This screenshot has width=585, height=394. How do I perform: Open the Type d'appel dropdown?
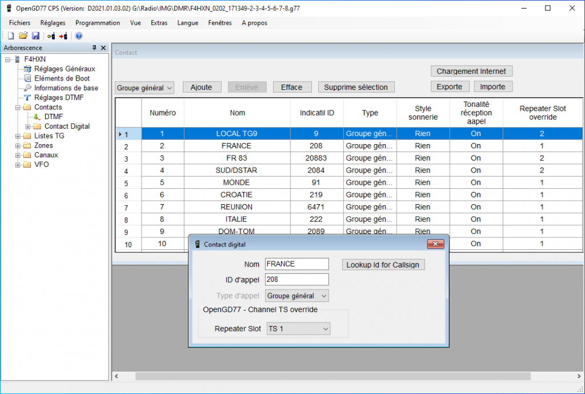pos(297,296)
